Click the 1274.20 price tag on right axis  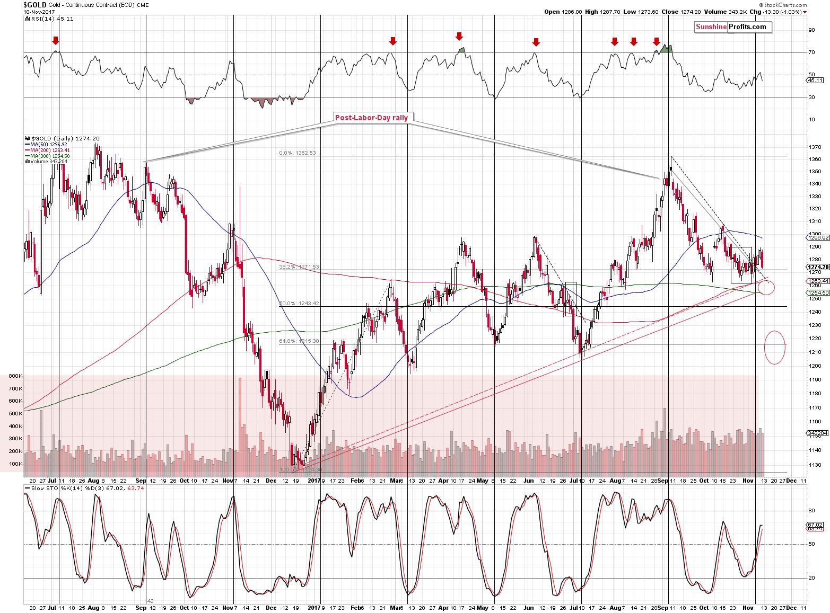(x=818, y=267)
